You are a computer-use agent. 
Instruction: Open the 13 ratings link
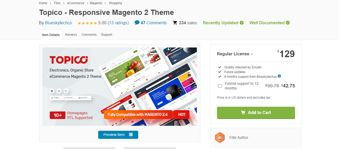pyautogui.click(x=118, y=23)
